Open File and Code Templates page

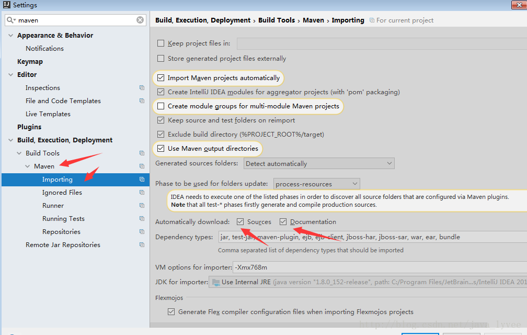point(63,101)
